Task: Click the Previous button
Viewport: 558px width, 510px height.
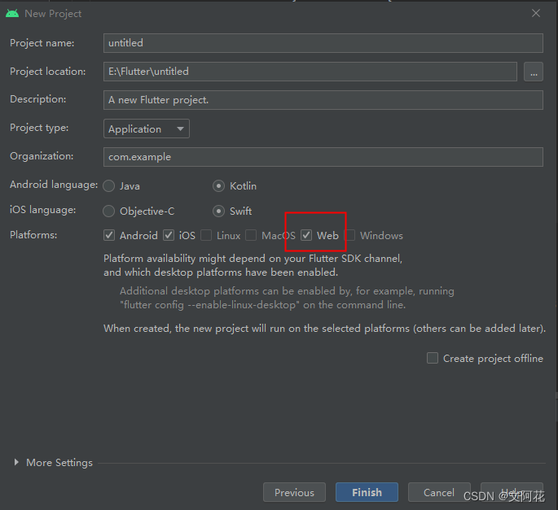Action: (x=294, y=492)
